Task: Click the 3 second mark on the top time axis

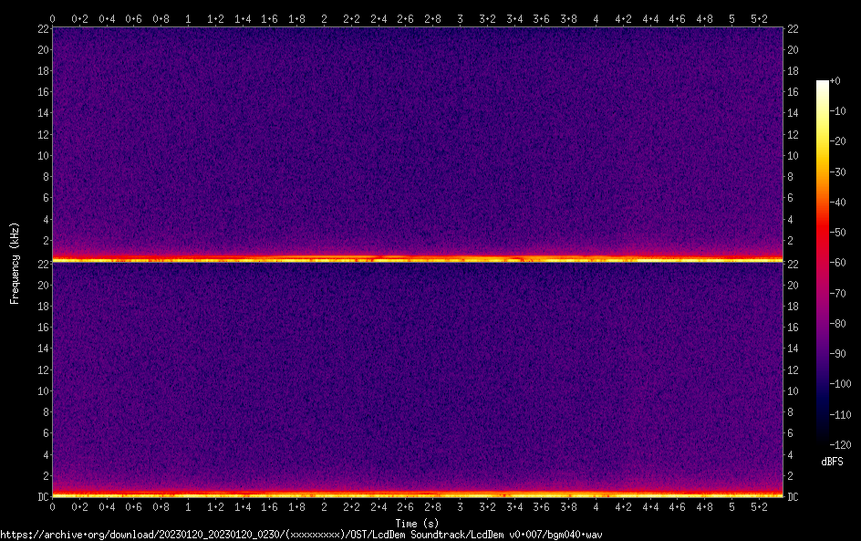Action: pos(460,18)
